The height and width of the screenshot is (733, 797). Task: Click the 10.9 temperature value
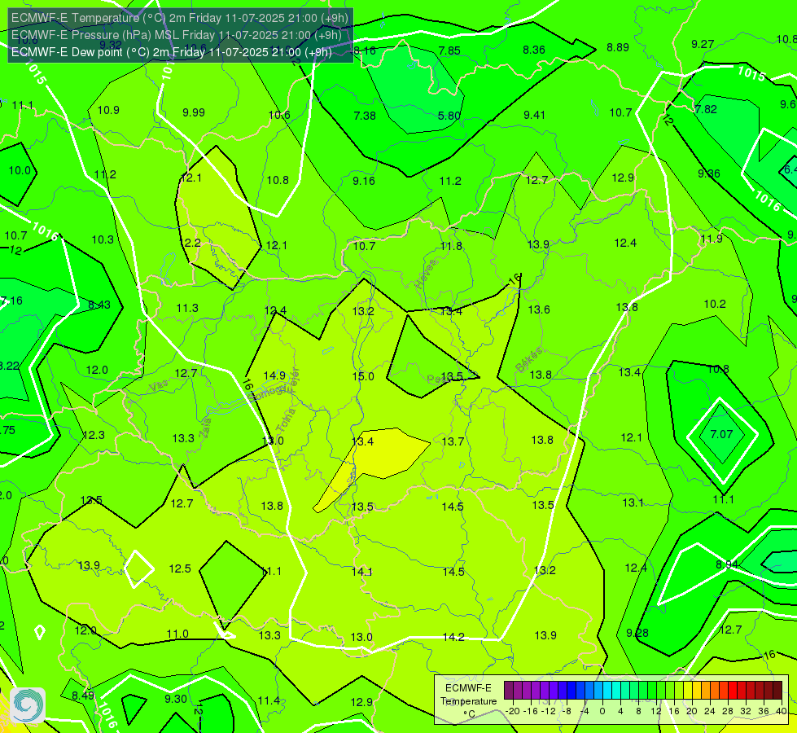pyautogui.click(x=108, y=110)
